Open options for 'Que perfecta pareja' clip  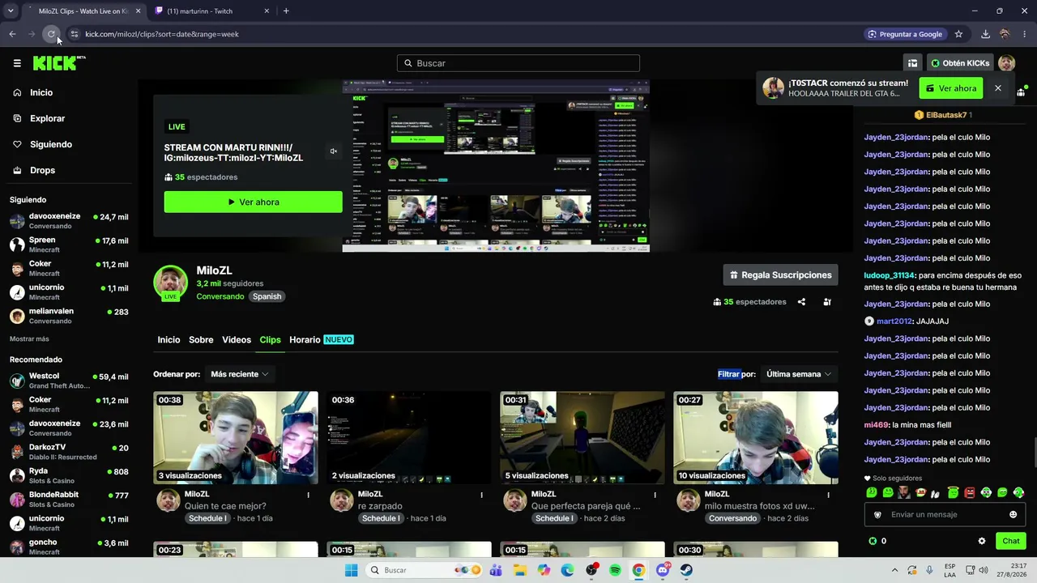click(655, 495)
